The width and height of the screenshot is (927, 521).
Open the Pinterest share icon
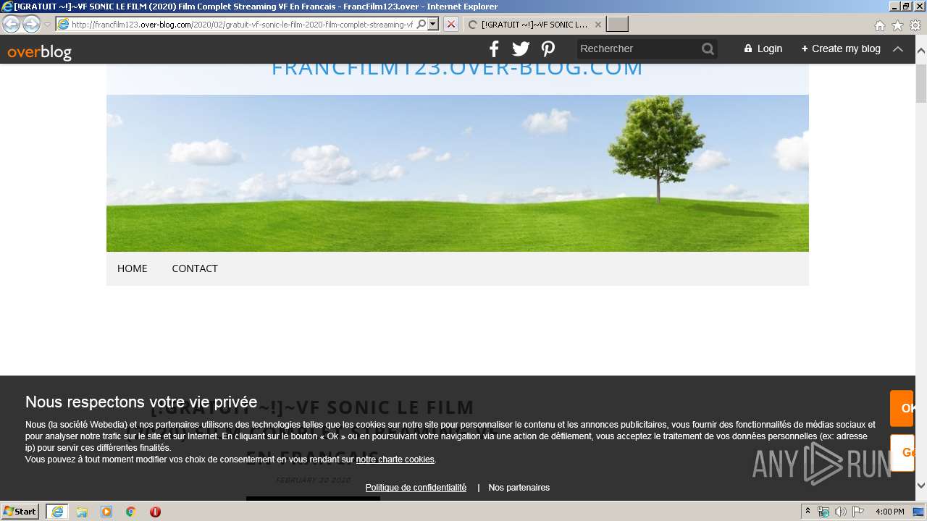coord(548,48)
